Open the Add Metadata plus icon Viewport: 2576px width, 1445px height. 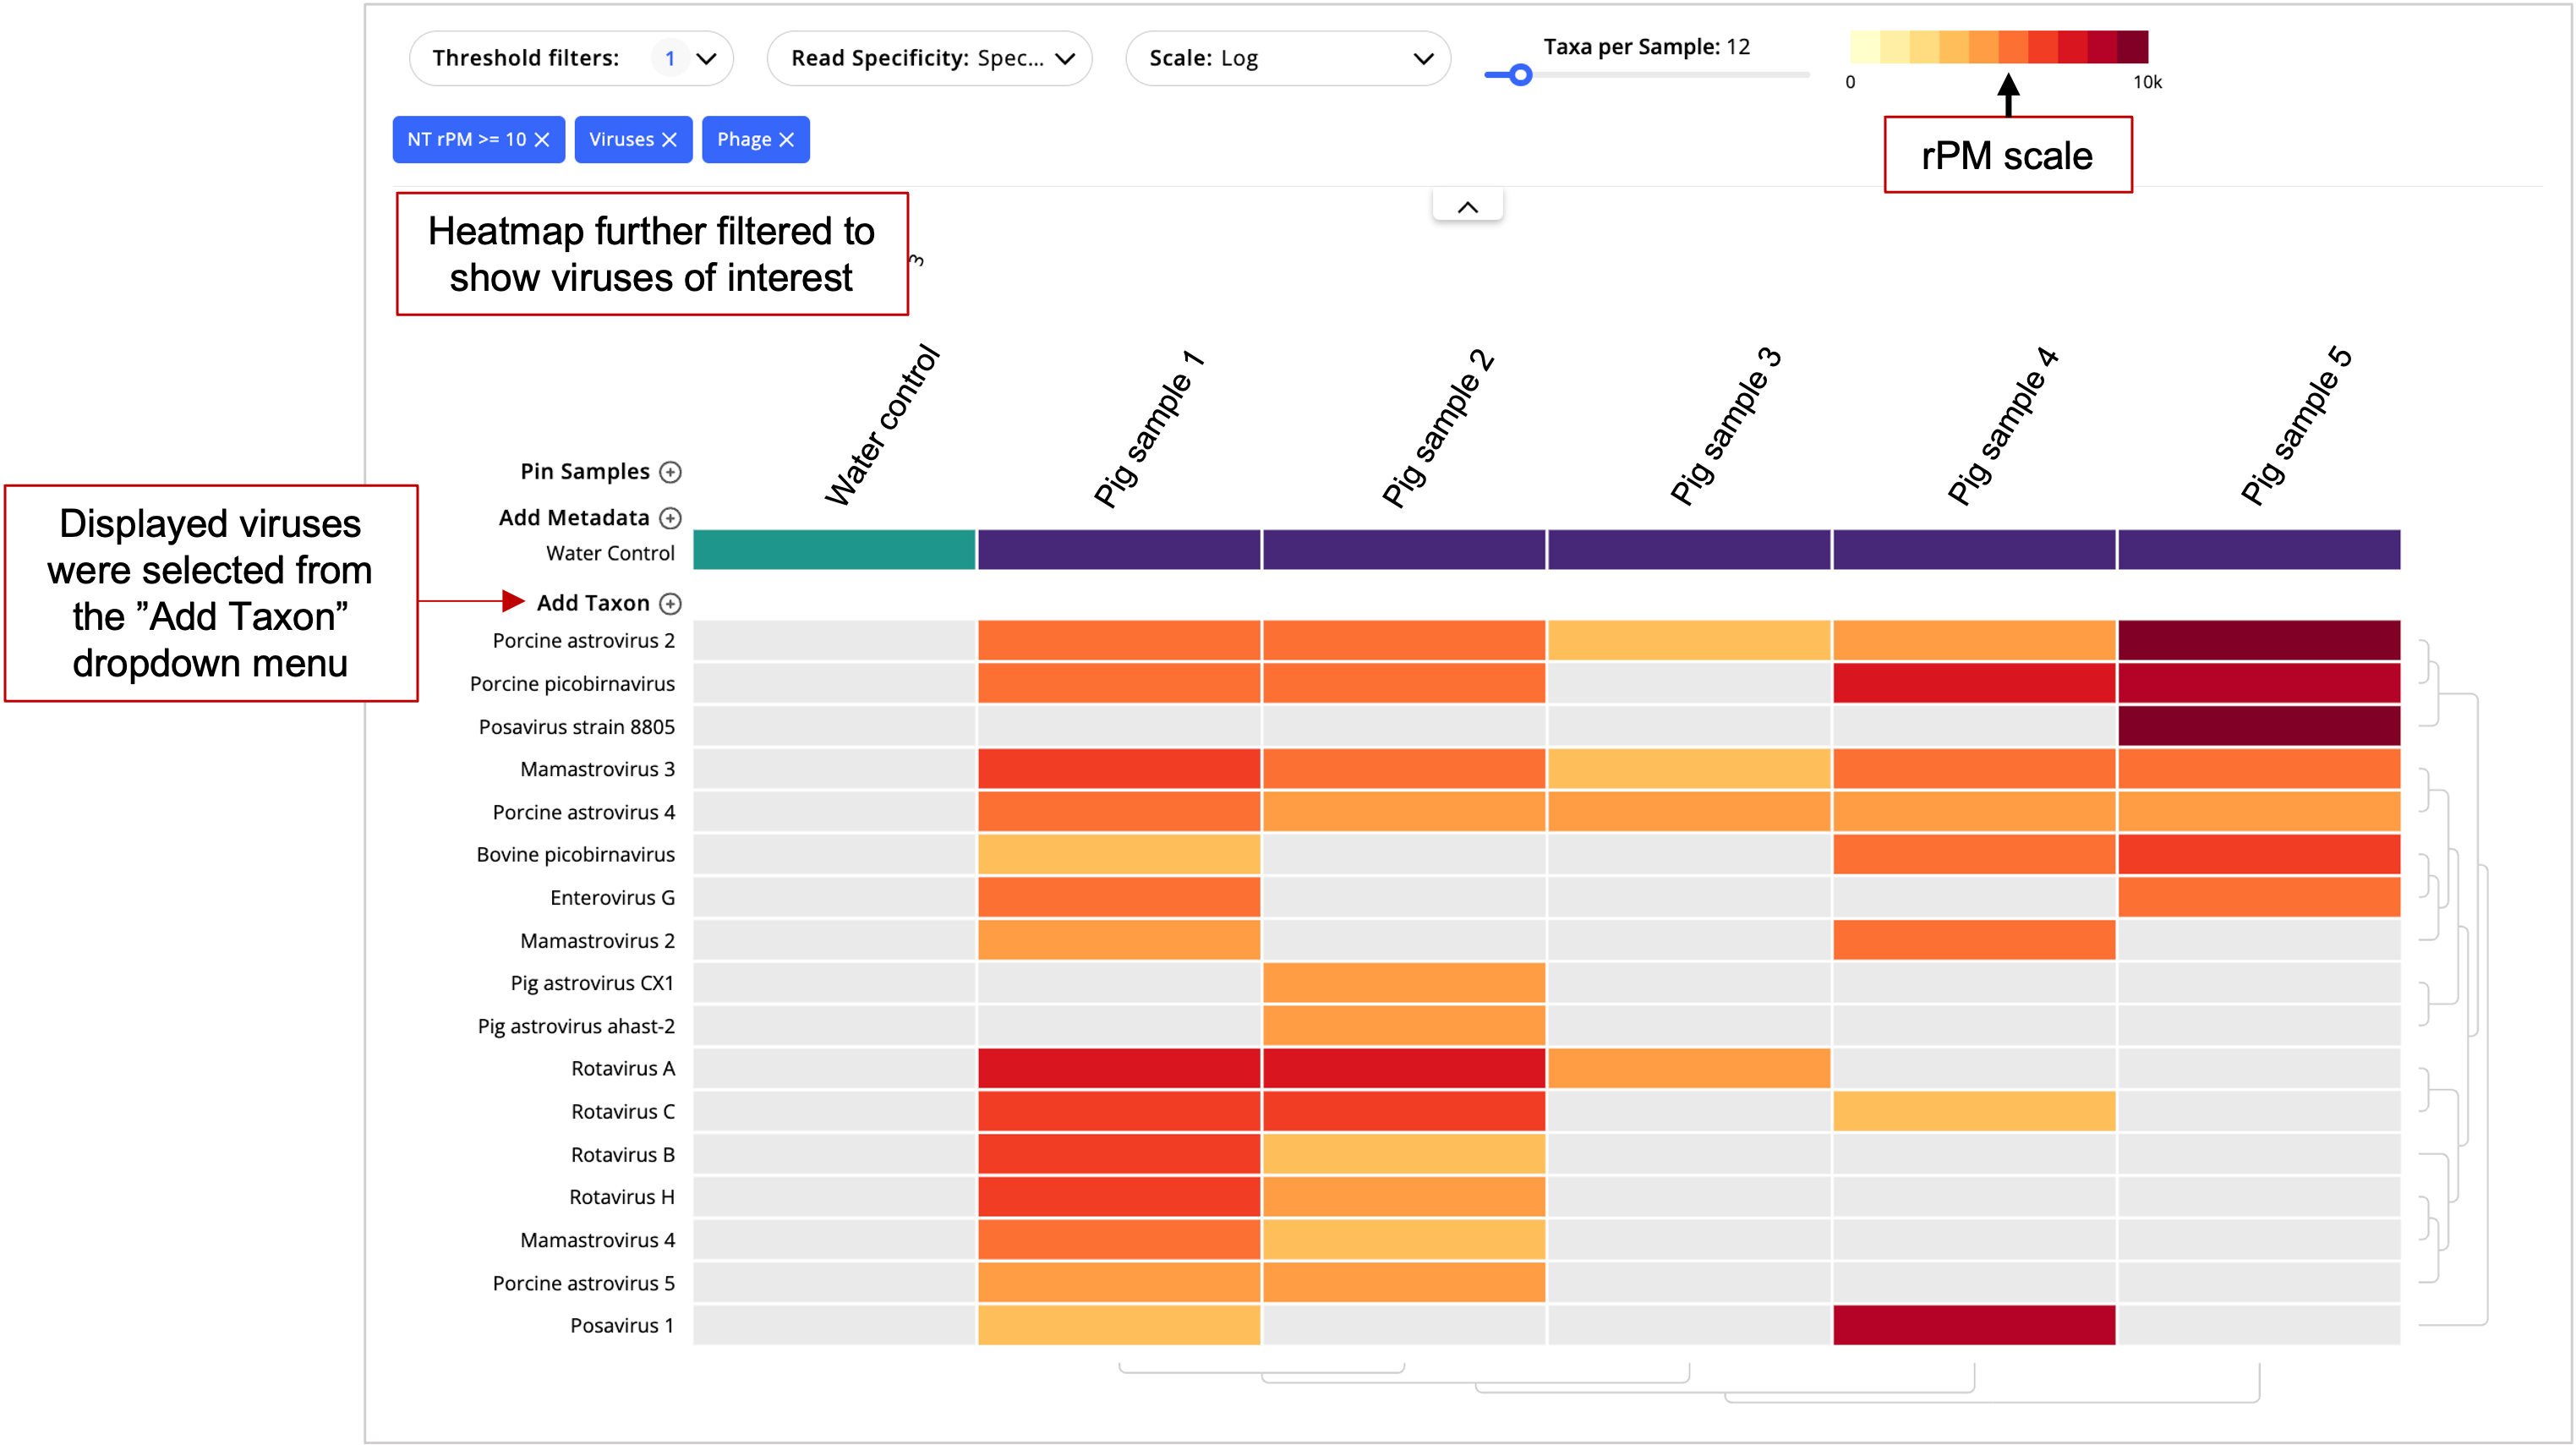(x=672, y=517)
